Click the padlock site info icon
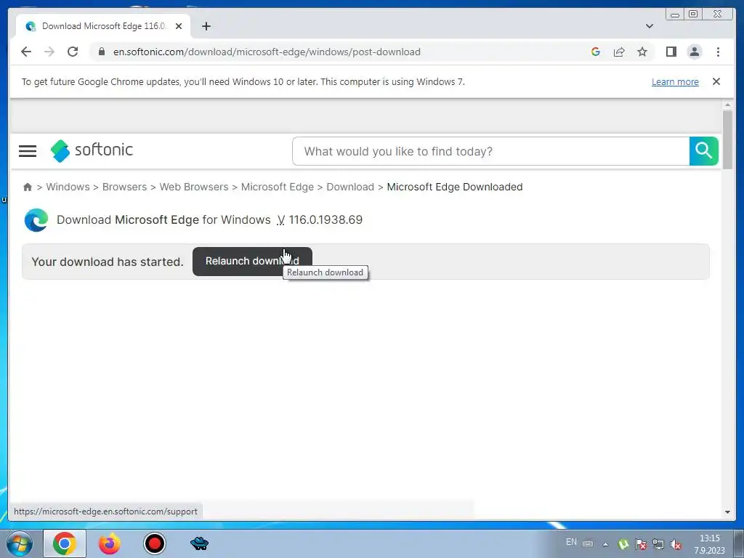The height and width of the screenshot is (558, 744). (x=102, y=52)
